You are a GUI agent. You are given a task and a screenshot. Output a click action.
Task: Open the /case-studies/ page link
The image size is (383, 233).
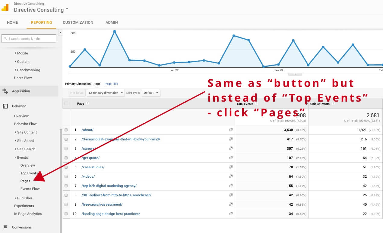point(93,167)
